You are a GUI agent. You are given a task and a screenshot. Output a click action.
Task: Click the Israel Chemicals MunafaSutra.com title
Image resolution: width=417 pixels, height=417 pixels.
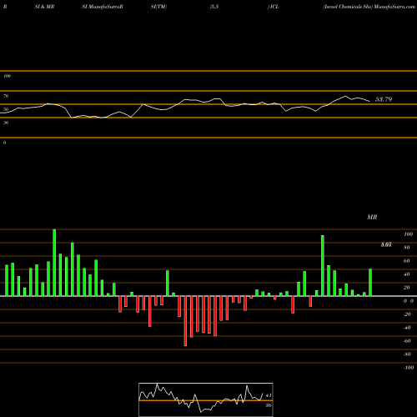(x=369, y=7)
